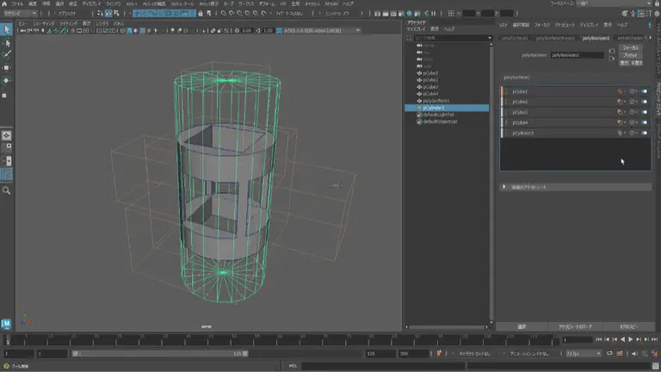Switch to the polyBoolean1 attribute tab

[x=596, y=38]
